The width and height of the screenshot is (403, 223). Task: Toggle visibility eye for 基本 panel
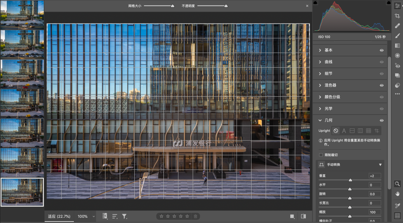coord(382,50)
